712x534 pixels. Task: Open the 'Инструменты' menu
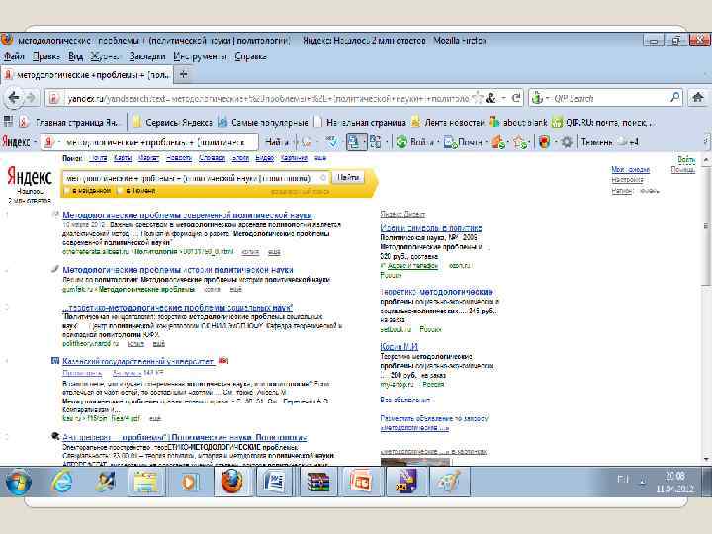coord(200,56)
